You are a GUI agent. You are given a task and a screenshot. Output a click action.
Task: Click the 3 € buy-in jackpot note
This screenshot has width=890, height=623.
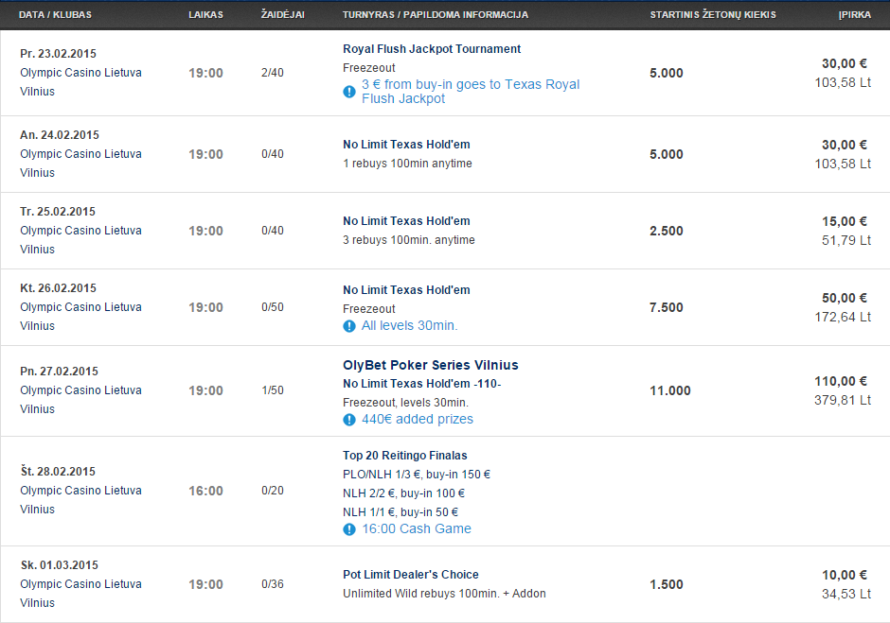click(471, 92)
